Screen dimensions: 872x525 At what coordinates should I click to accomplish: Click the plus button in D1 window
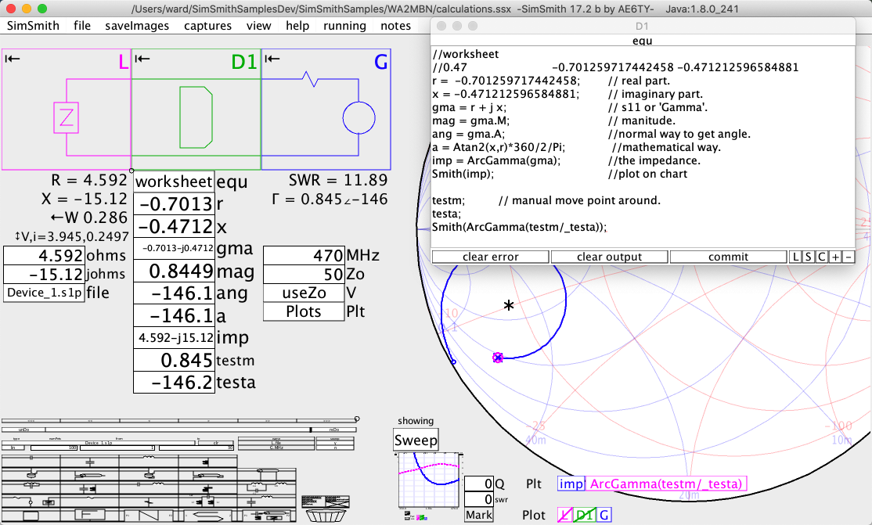[835, 257]
